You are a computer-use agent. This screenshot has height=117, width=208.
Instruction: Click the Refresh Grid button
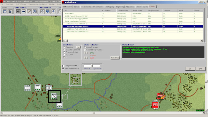coord(115,58)
